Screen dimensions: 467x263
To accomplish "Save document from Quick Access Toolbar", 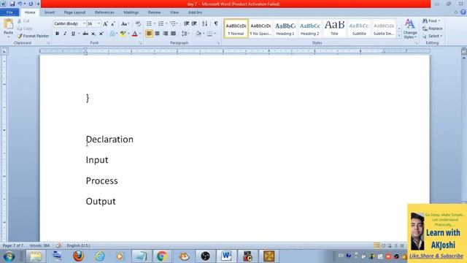I will point(12,4).
